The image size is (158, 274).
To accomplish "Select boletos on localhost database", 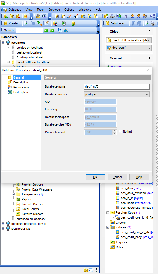I will point(30,48).
